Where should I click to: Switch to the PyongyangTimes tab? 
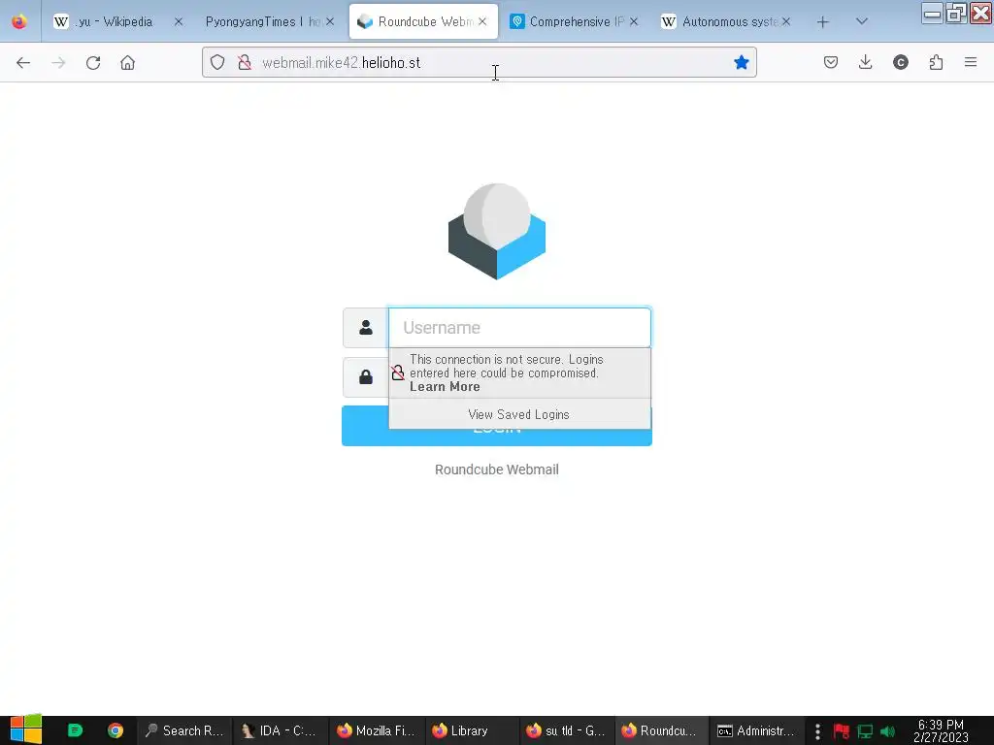click(x=261, y=21)
